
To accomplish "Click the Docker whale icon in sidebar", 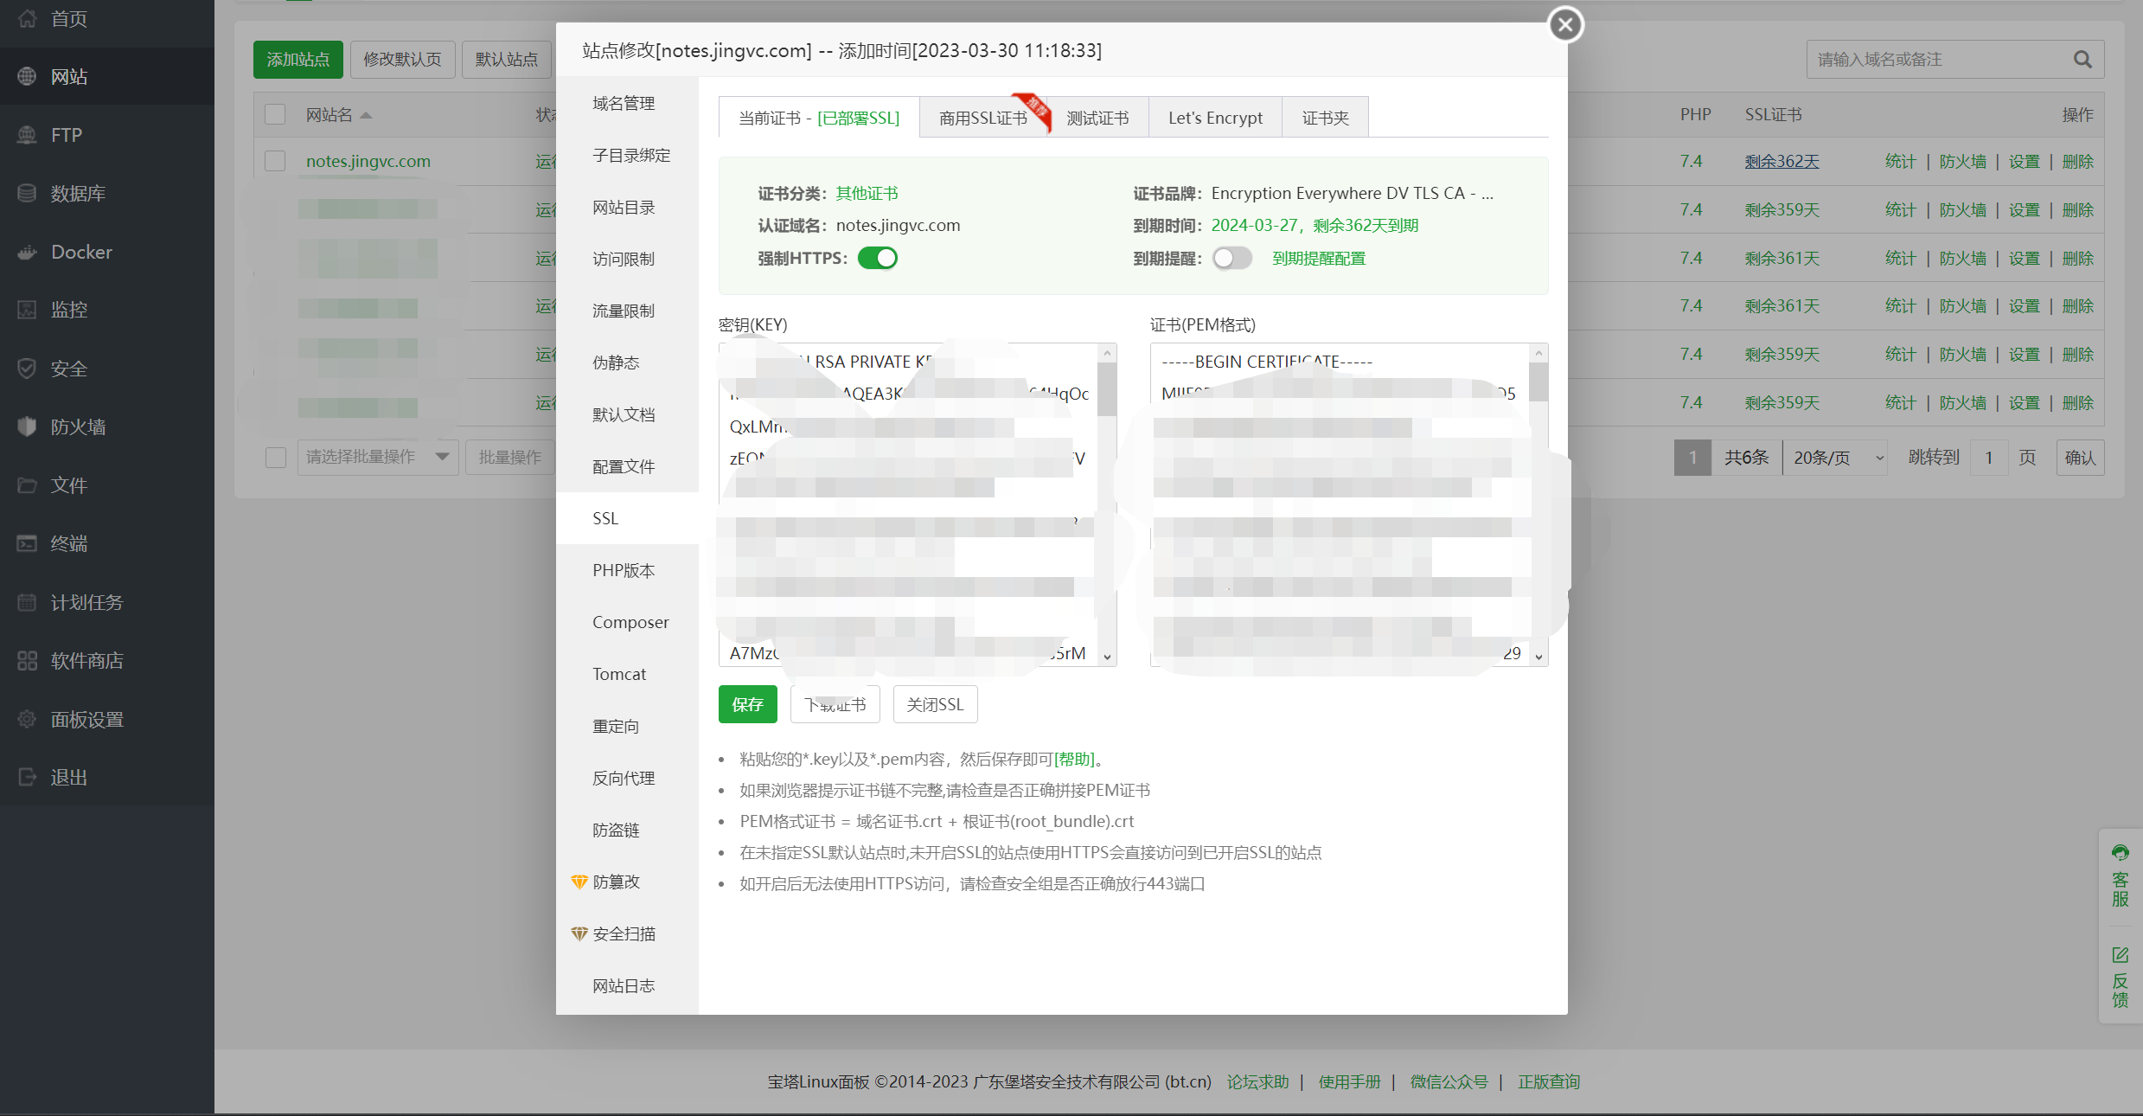I will pos(27,252).
